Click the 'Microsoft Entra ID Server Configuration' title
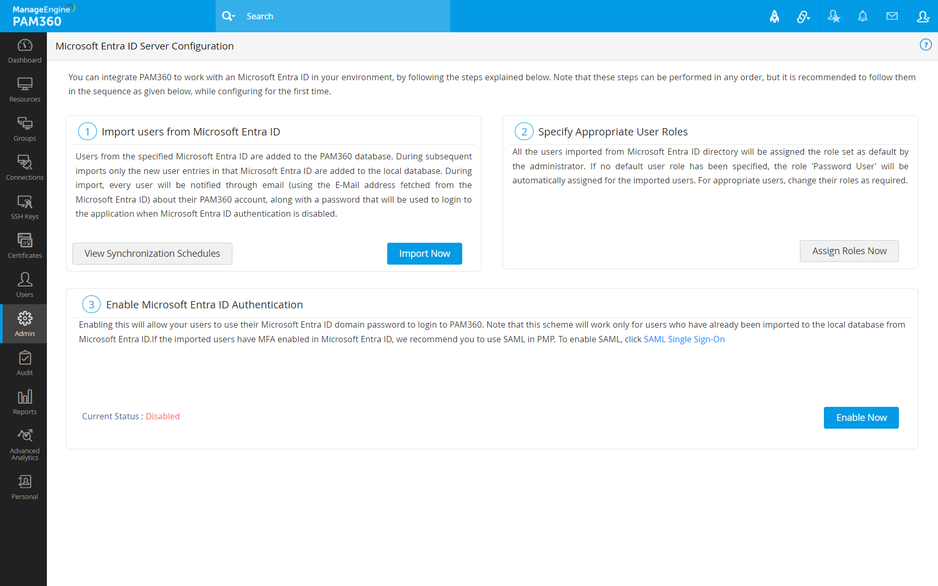The image size is (938, 586). point(145,46)
